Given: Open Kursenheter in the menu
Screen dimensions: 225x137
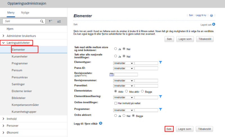Looking at the screenshot, I should click(19, 57).
